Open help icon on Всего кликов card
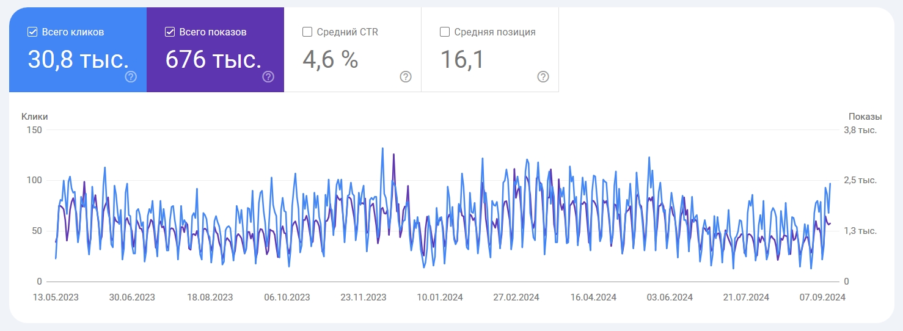The image size is (903, 331). tap(131, 77)
